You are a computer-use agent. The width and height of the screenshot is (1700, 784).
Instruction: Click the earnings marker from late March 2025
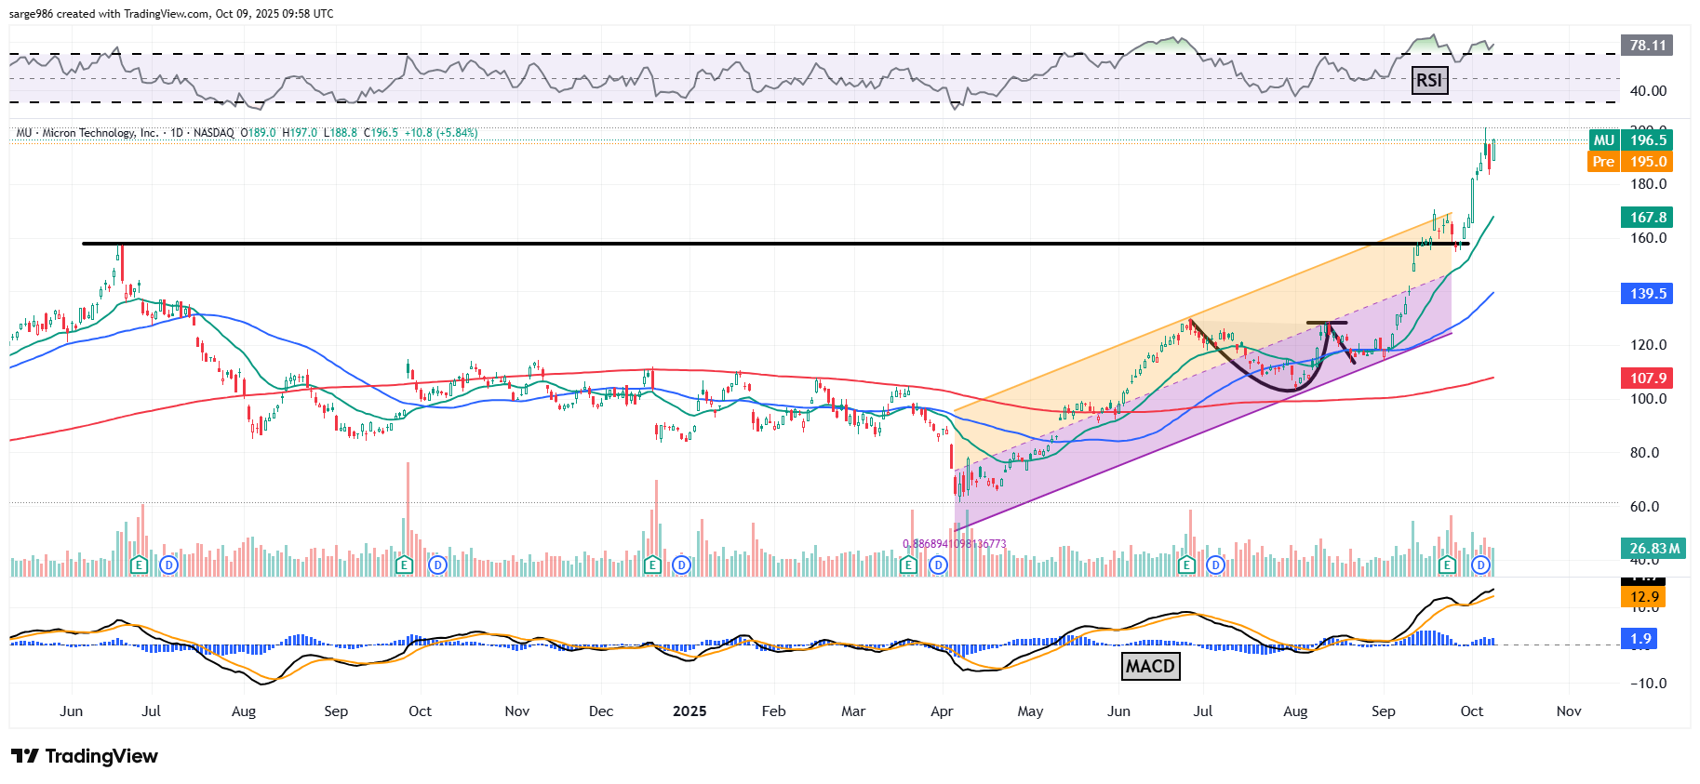(909, 565)
